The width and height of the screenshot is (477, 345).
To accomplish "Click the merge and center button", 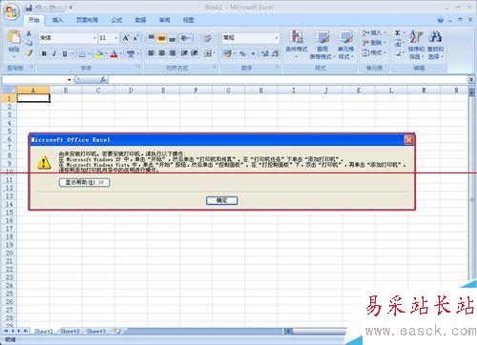I will click(x=209, y=53).
